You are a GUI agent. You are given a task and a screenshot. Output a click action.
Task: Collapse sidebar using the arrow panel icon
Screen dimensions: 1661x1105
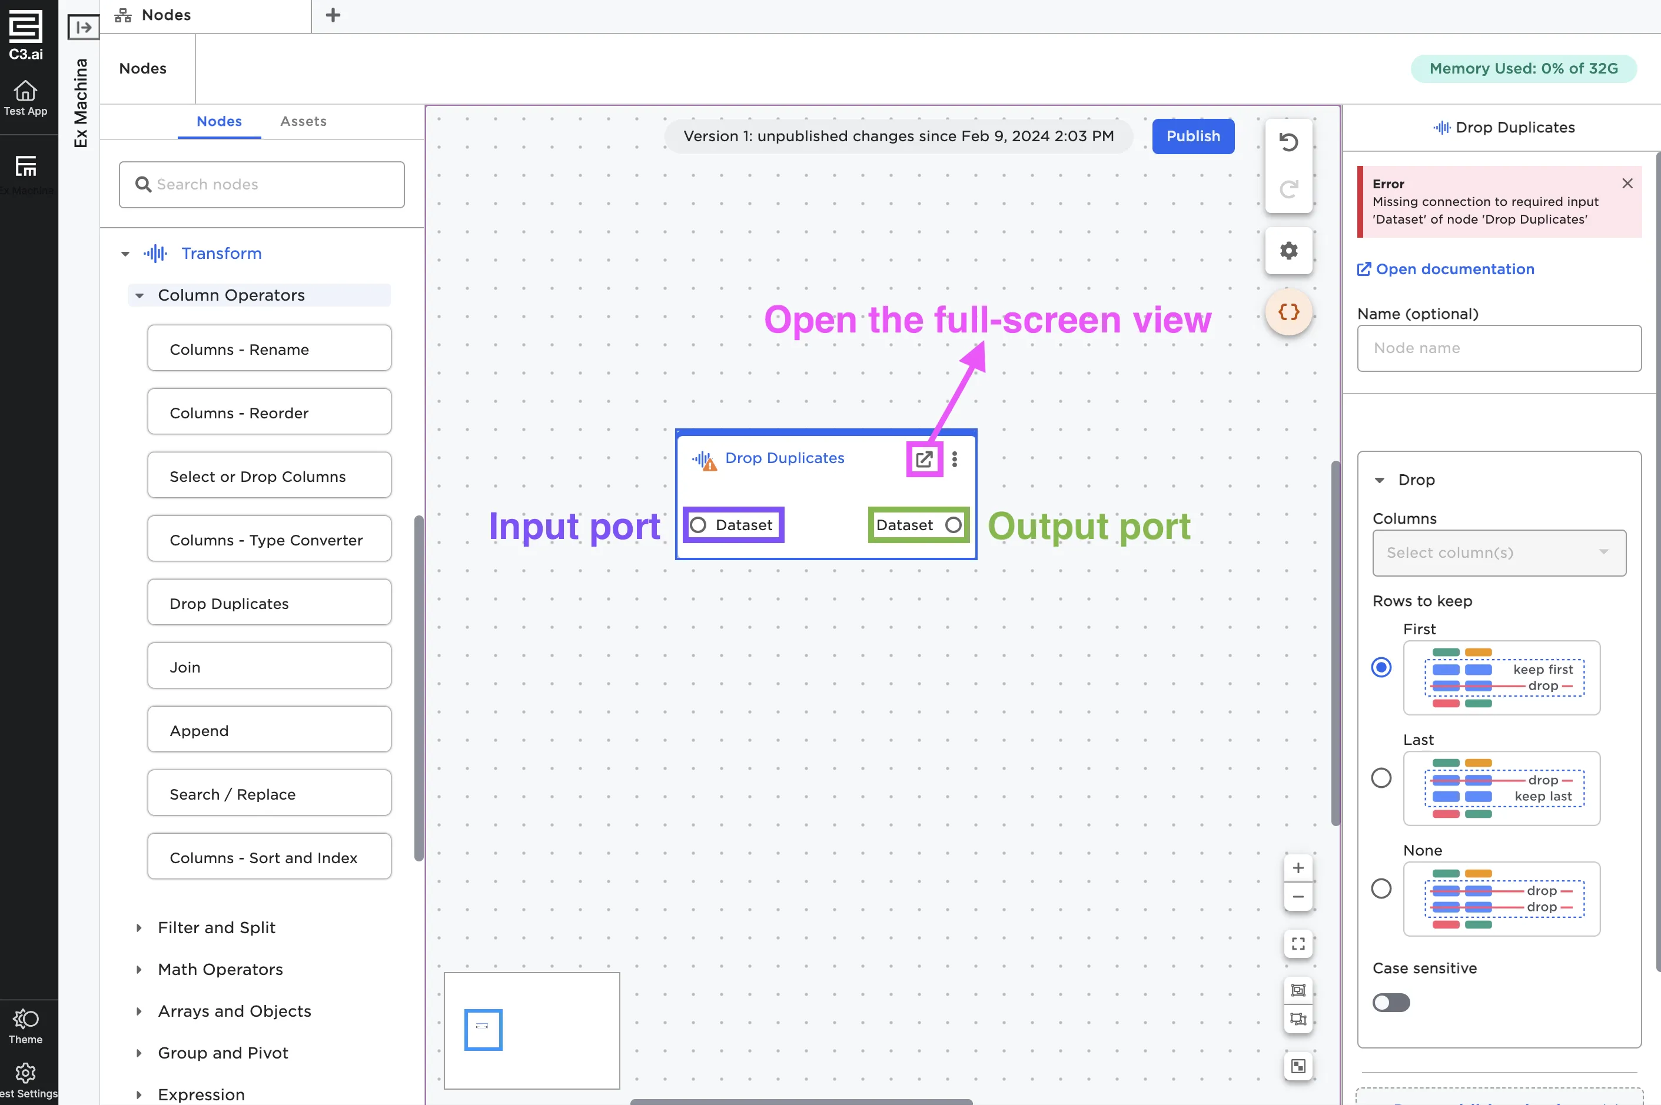click(x=83, y=28)
